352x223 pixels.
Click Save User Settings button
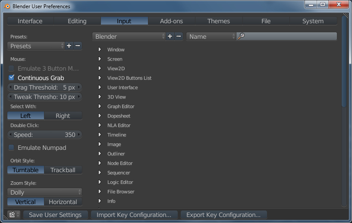(x=55, y=215)
